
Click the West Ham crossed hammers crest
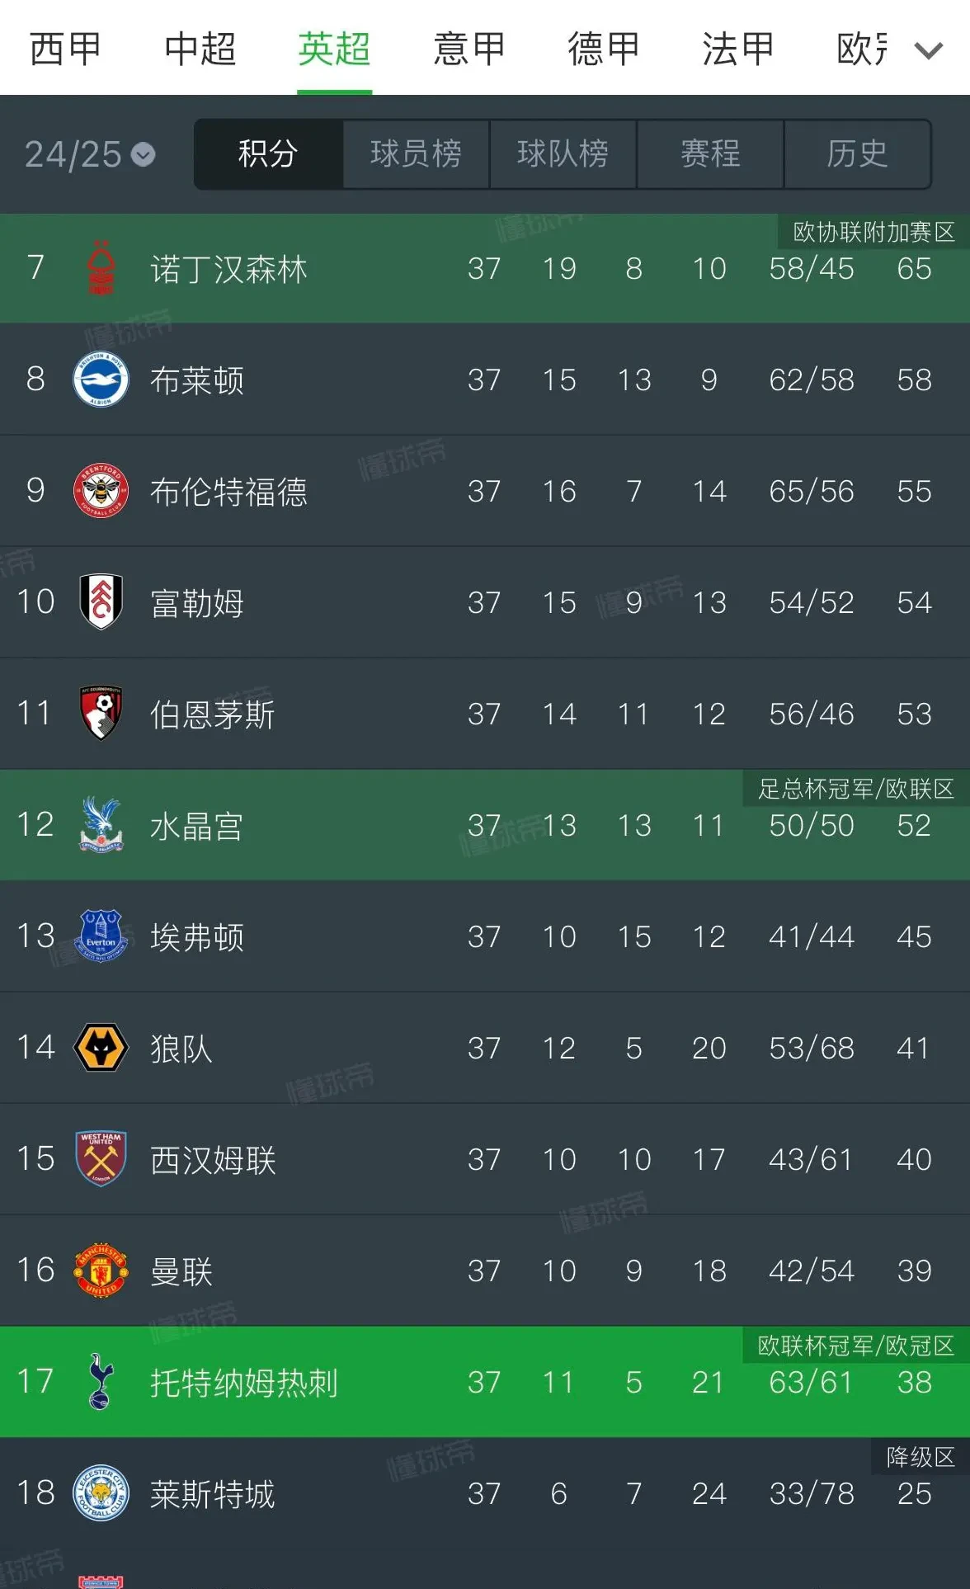tap(101, 1160)
